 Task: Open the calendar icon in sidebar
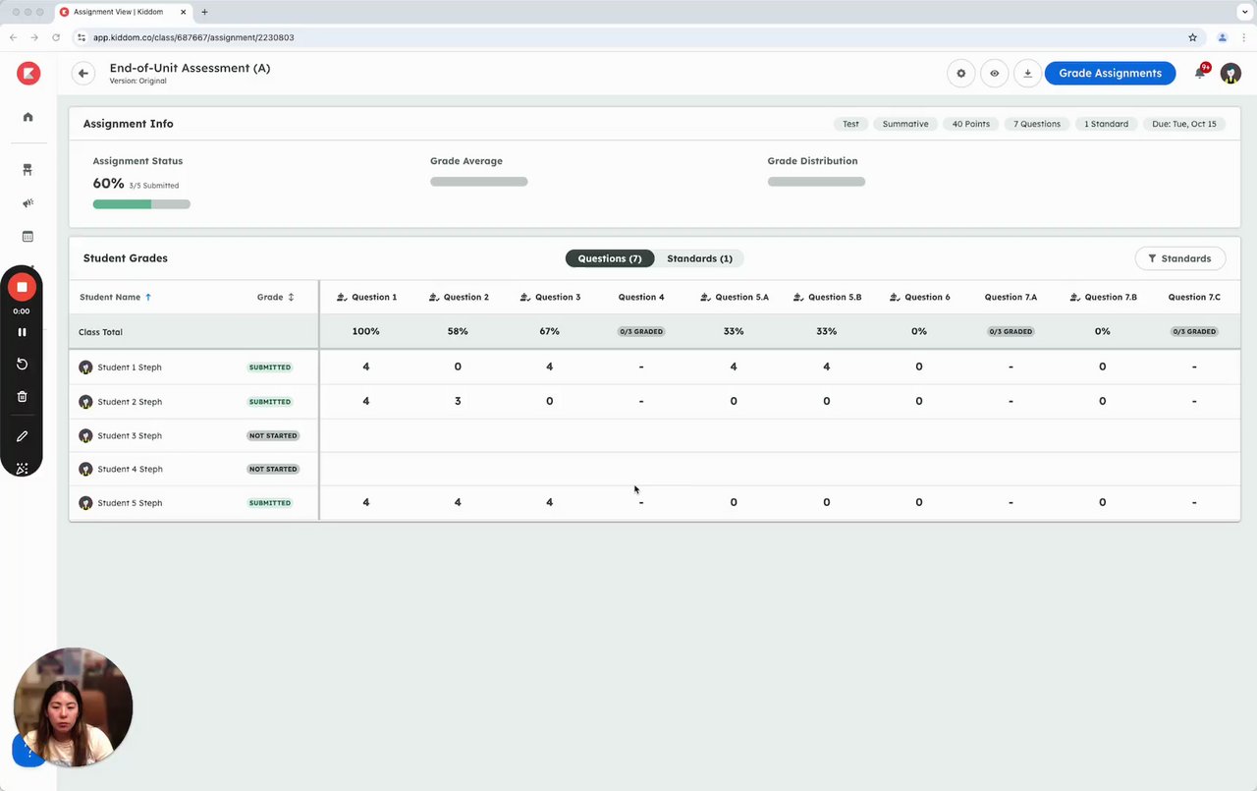(28, 237)
